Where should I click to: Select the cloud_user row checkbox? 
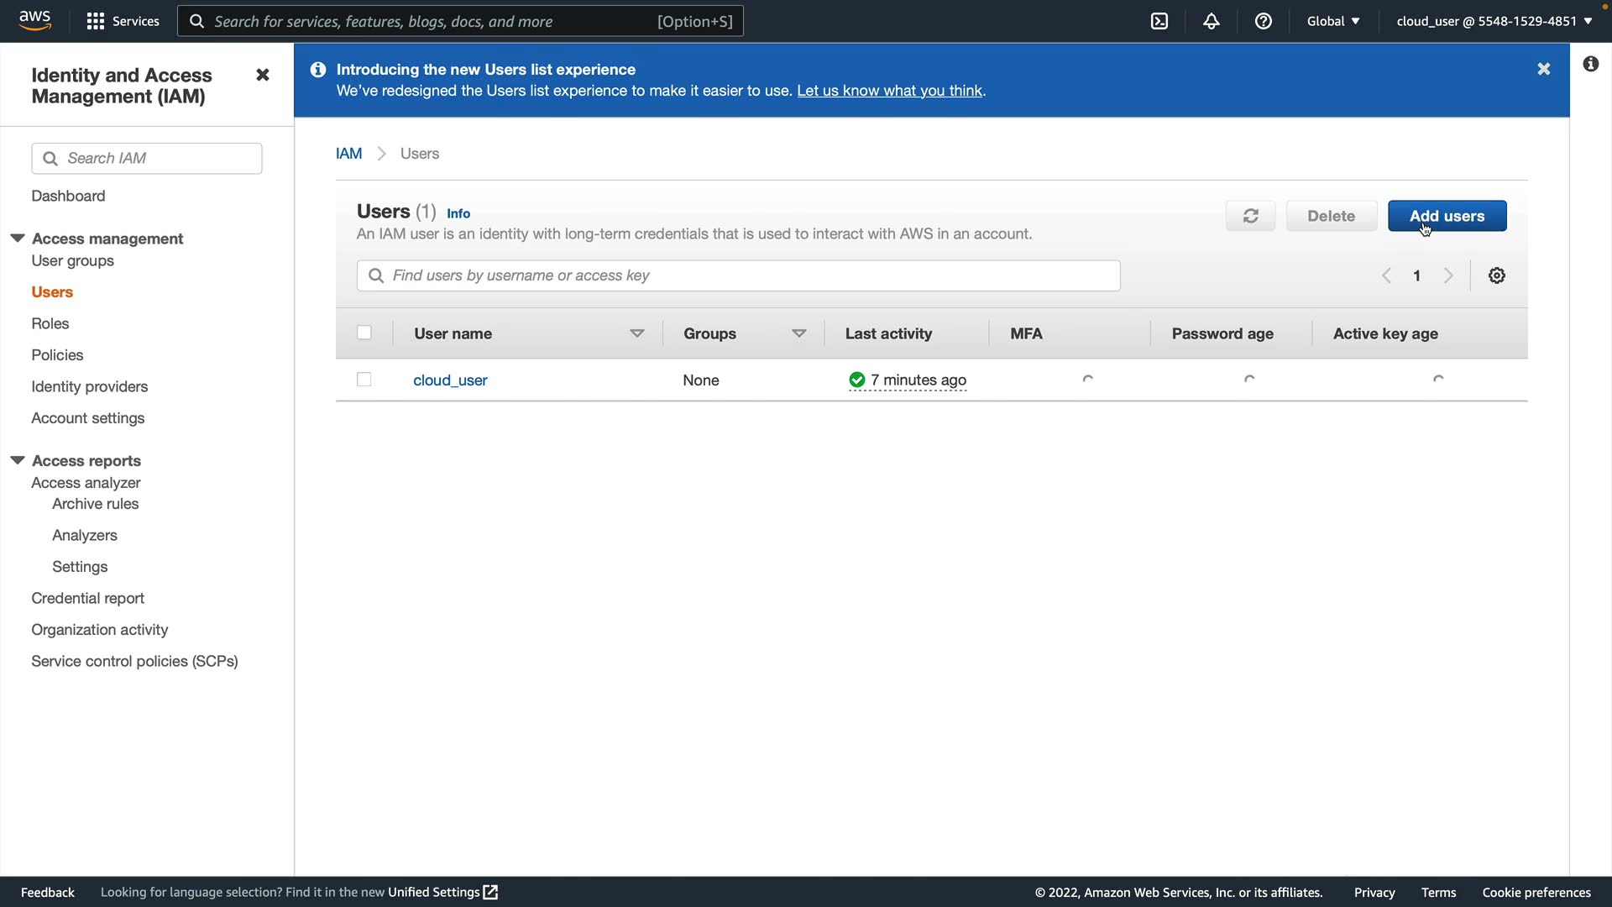[x=364, y=380]
